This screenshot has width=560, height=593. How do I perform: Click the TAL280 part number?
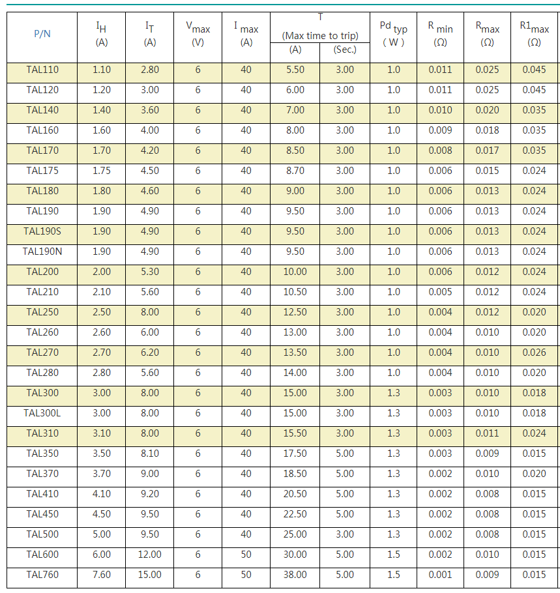click(42, 373)
